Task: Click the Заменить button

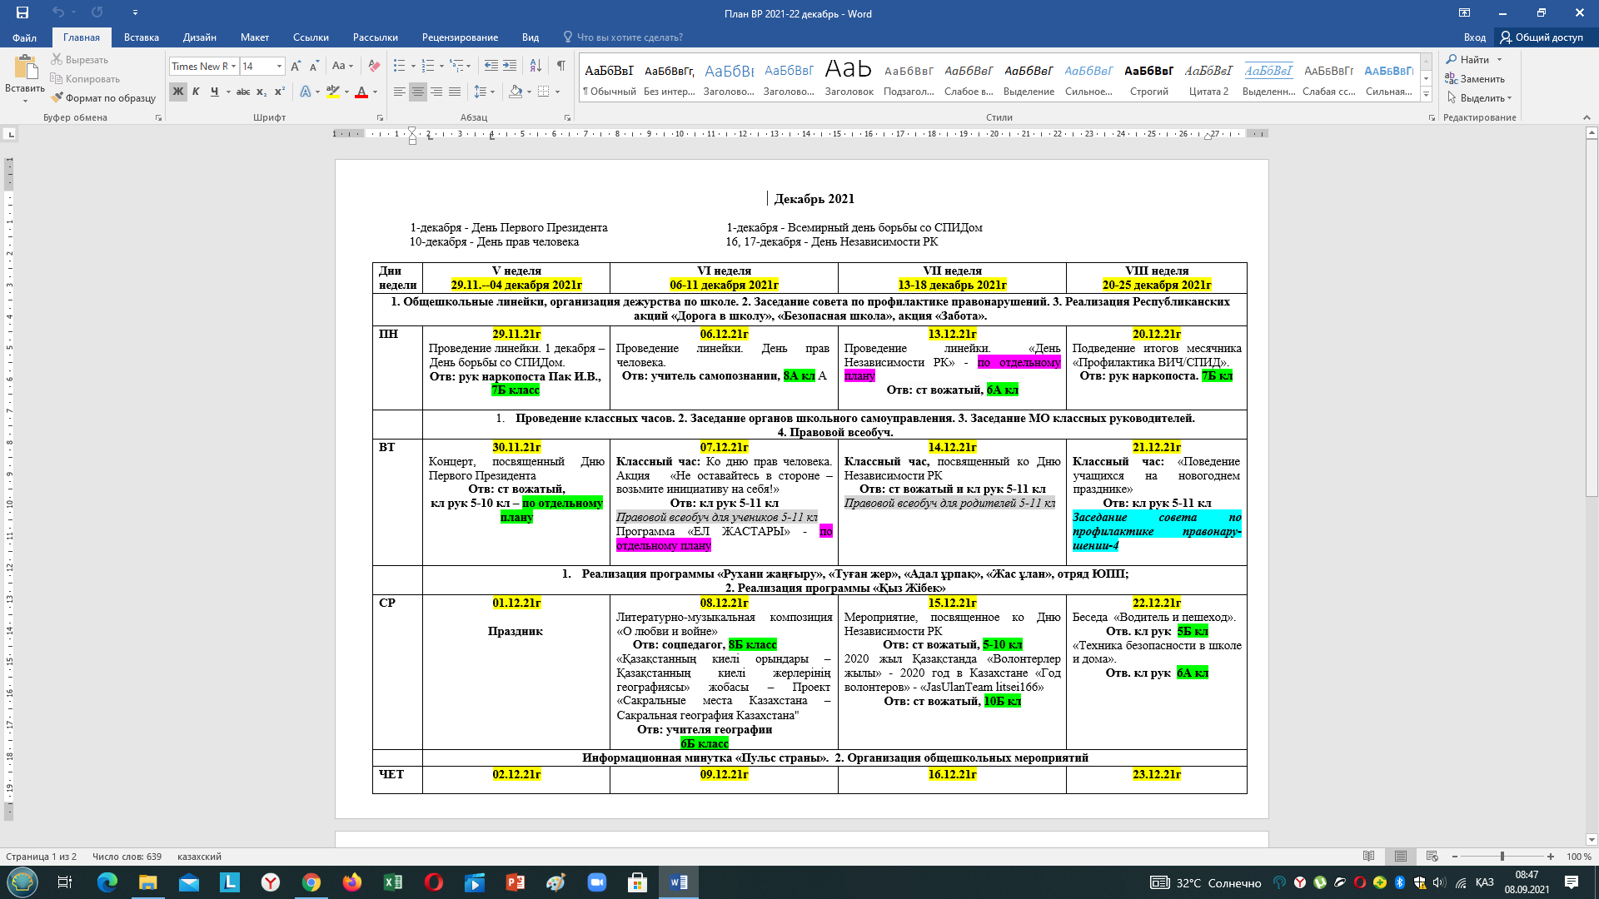Action: (1475, 79)
